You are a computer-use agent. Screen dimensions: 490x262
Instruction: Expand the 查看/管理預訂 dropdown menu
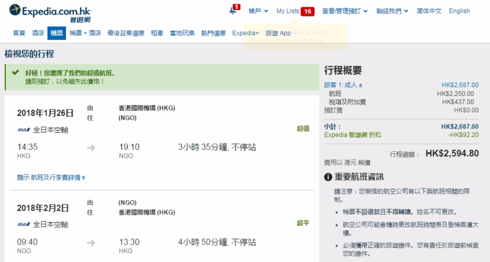pyautogui.click(x=345, y=11)
